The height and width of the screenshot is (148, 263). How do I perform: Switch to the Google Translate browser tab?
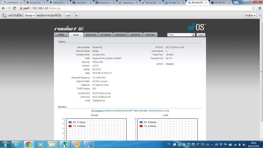[x=174, y=3]
